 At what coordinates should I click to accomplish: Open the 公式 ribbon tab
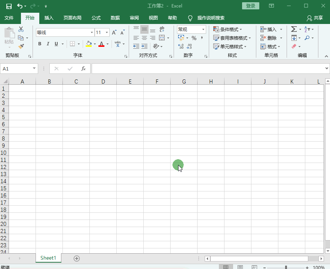96,18
